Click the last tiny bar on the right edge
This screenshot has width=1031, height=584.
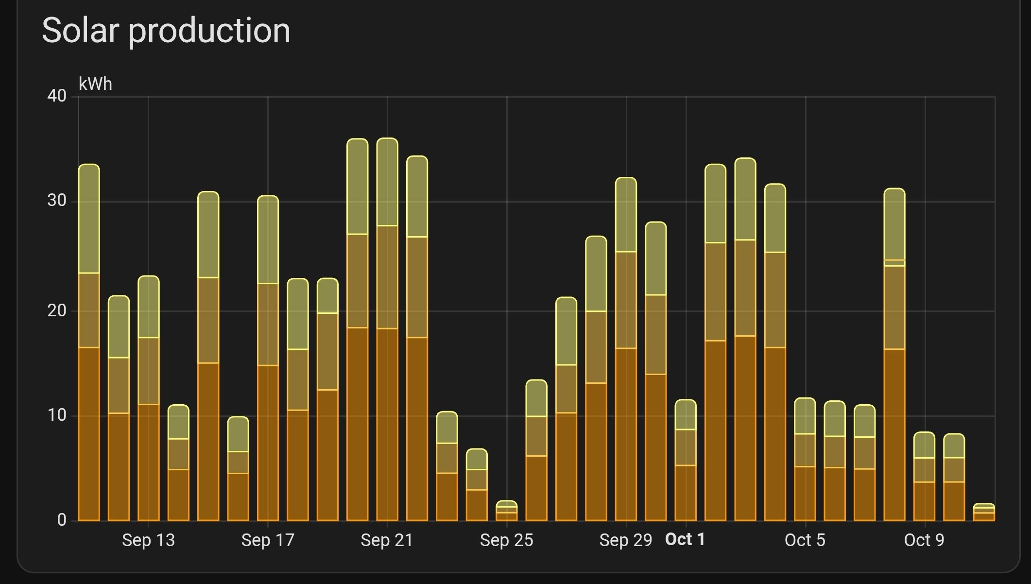984,513
